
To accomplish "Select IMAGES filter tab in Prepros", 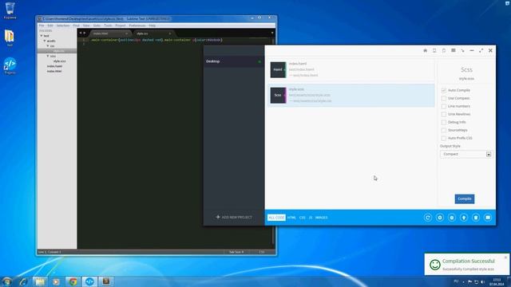I will [321, 218].
